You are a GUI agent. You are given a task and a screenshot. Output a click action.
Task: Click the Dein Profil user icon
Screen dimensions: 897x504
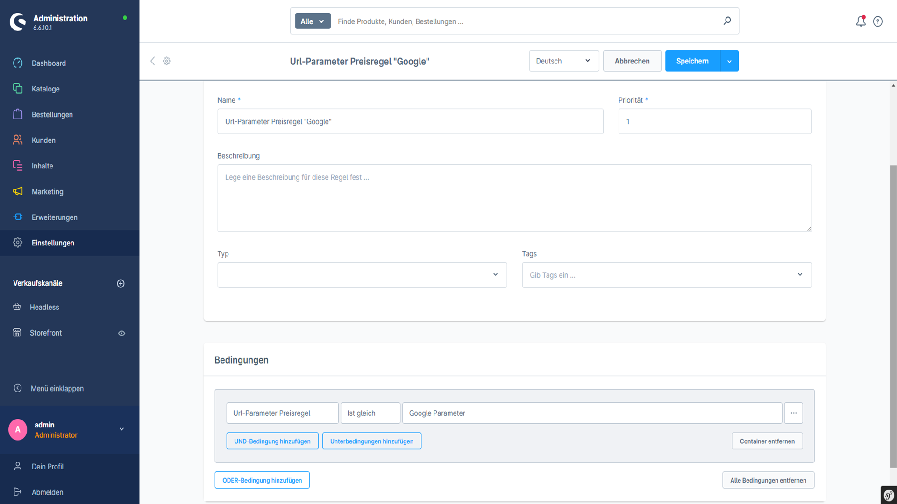point(18,466)
